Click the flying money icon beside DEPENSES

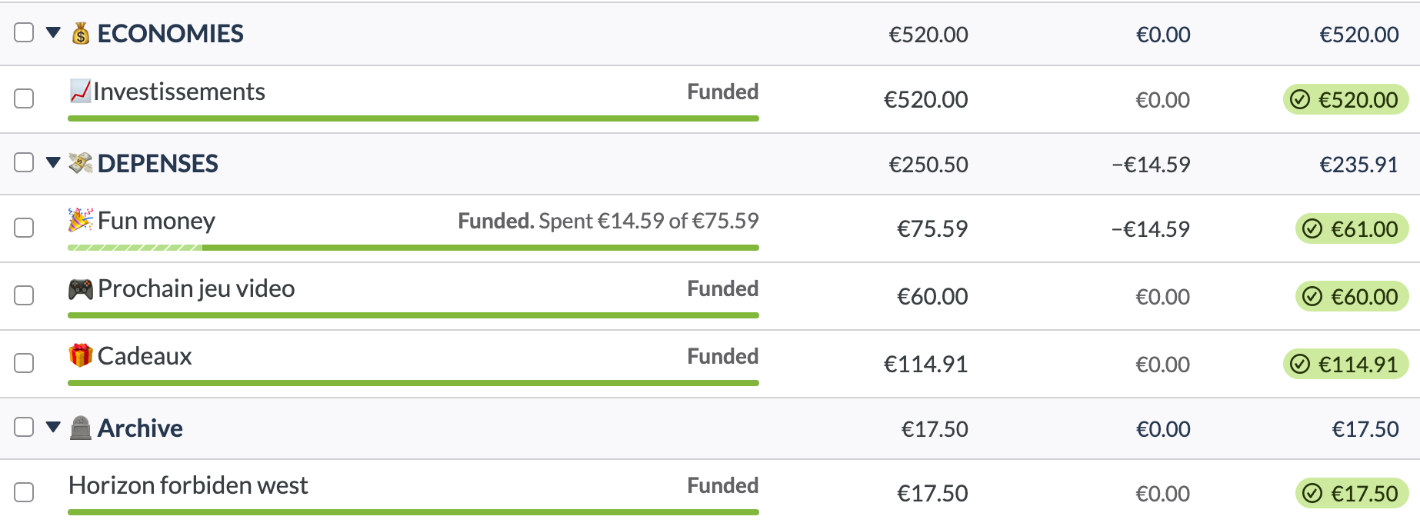pyautogui.click(x=81, y=163)
